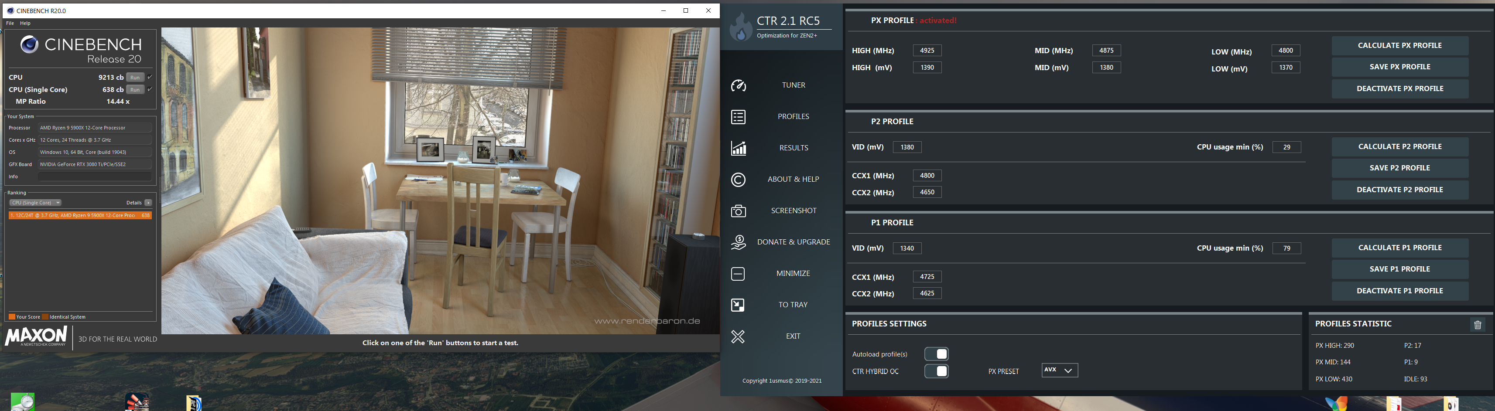Select the PROFILES menu label
Viewport: 1495px width, 411px height.
click(794, 116)
